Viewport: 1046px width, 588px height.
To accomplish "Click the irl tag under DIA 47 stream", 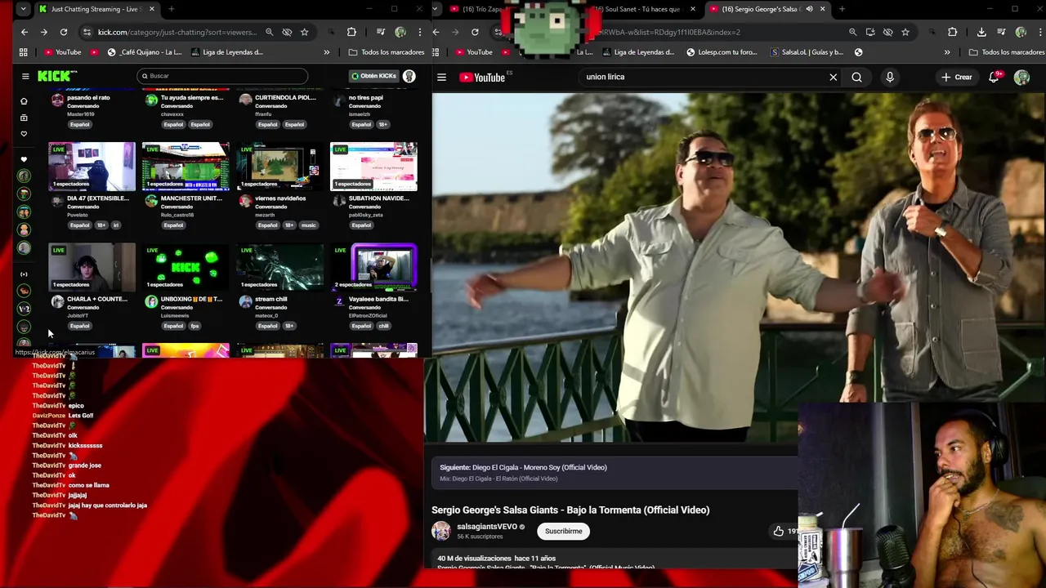I will point(116,225).
